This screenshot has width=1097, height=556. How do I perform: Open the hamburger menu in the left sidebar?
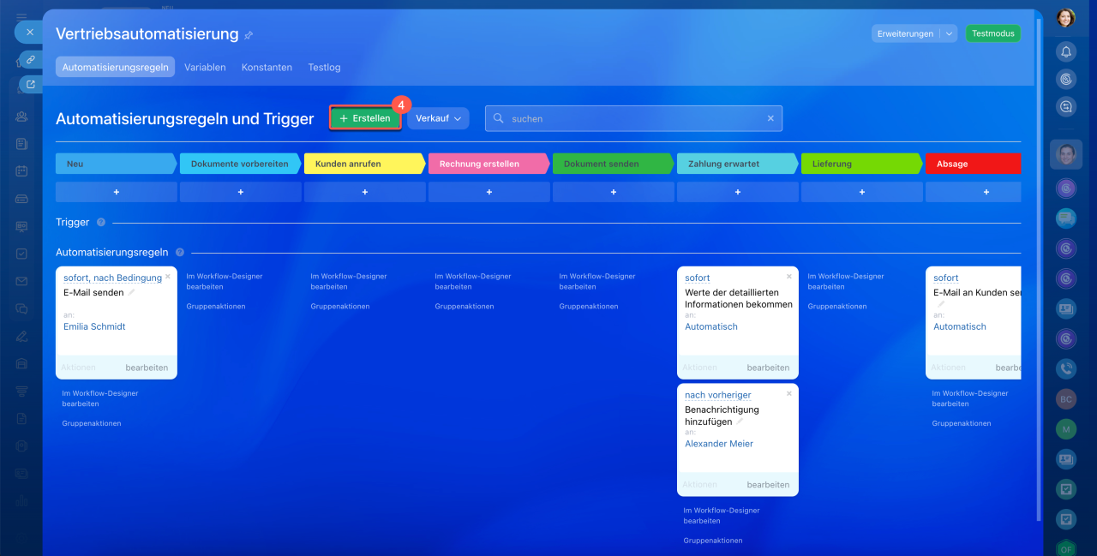coord(21,16)
